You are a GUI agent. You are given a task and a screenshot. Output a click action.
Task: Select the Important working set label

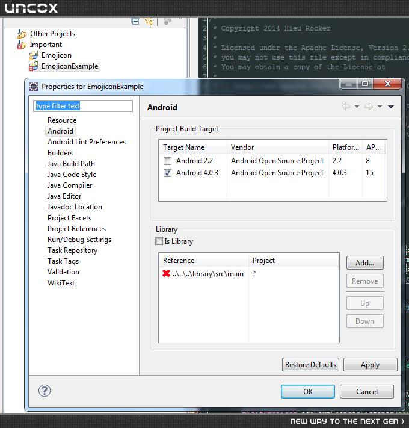[x=46, y=45]
